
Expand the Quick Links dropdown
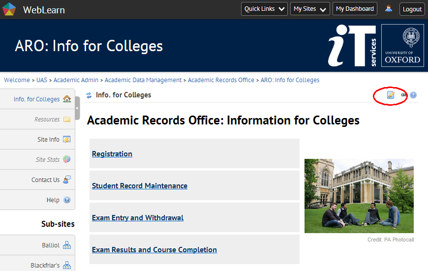[x=265, y=9]
